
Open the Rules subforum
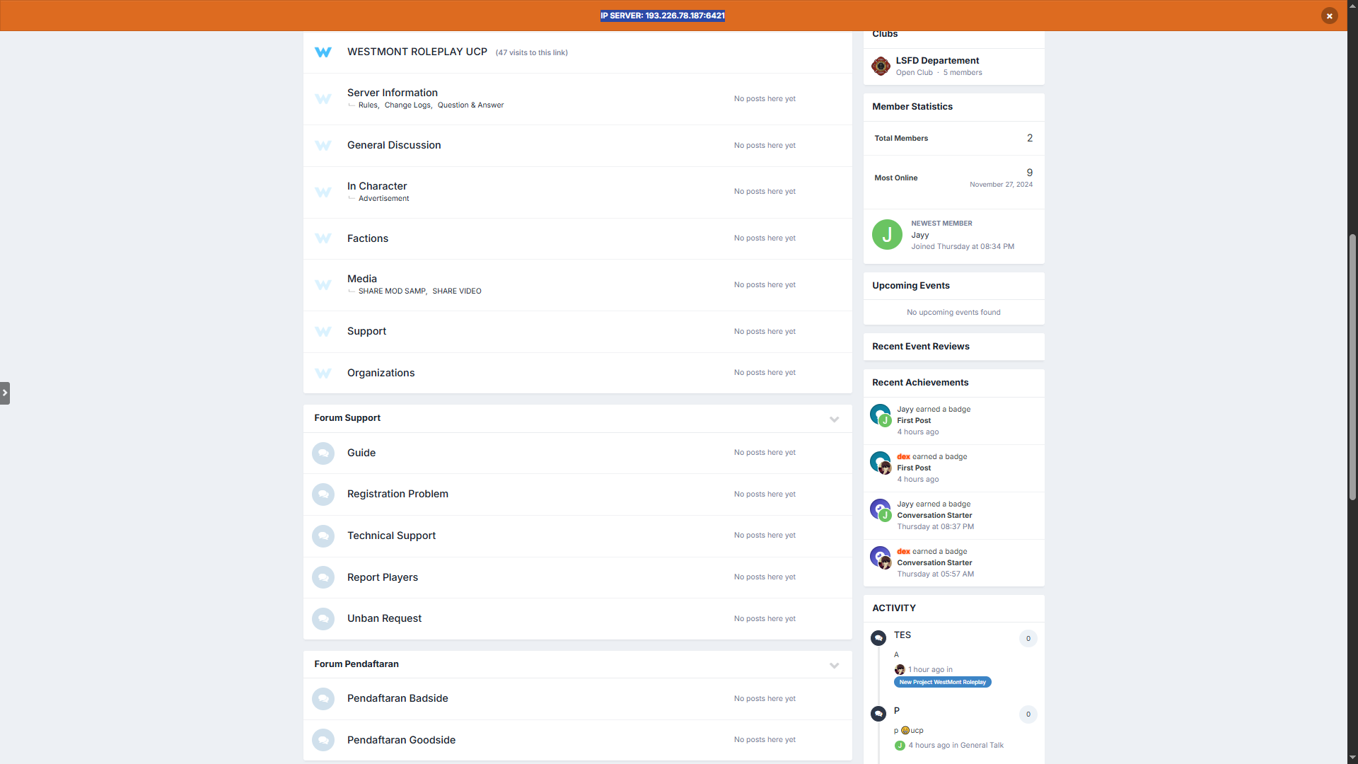368,105
